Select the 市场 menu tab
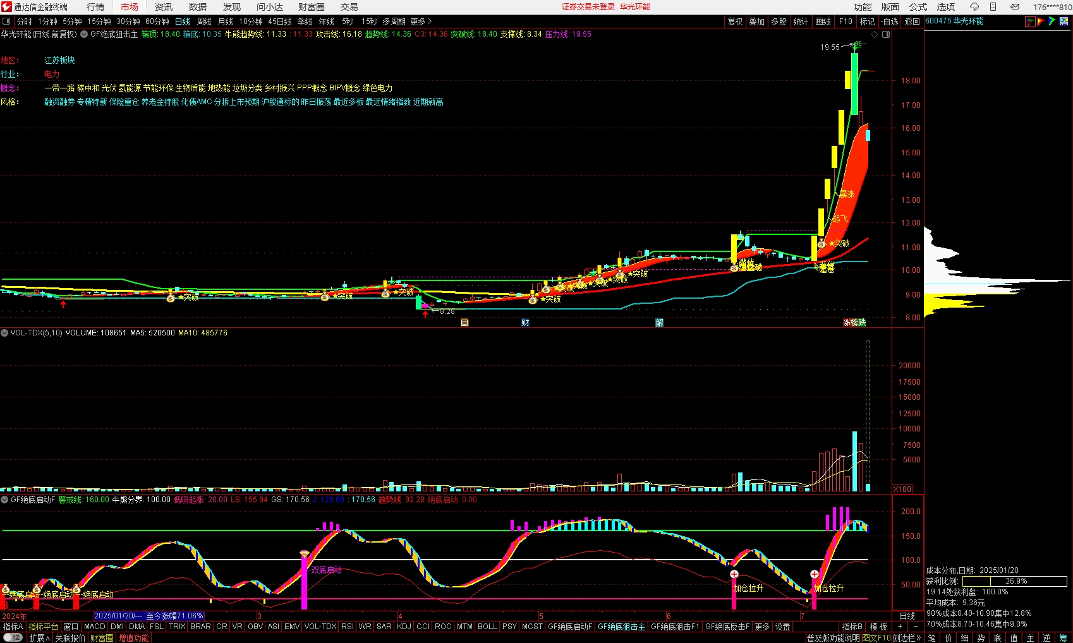The image size is (1073, 643). pos(130,7)
